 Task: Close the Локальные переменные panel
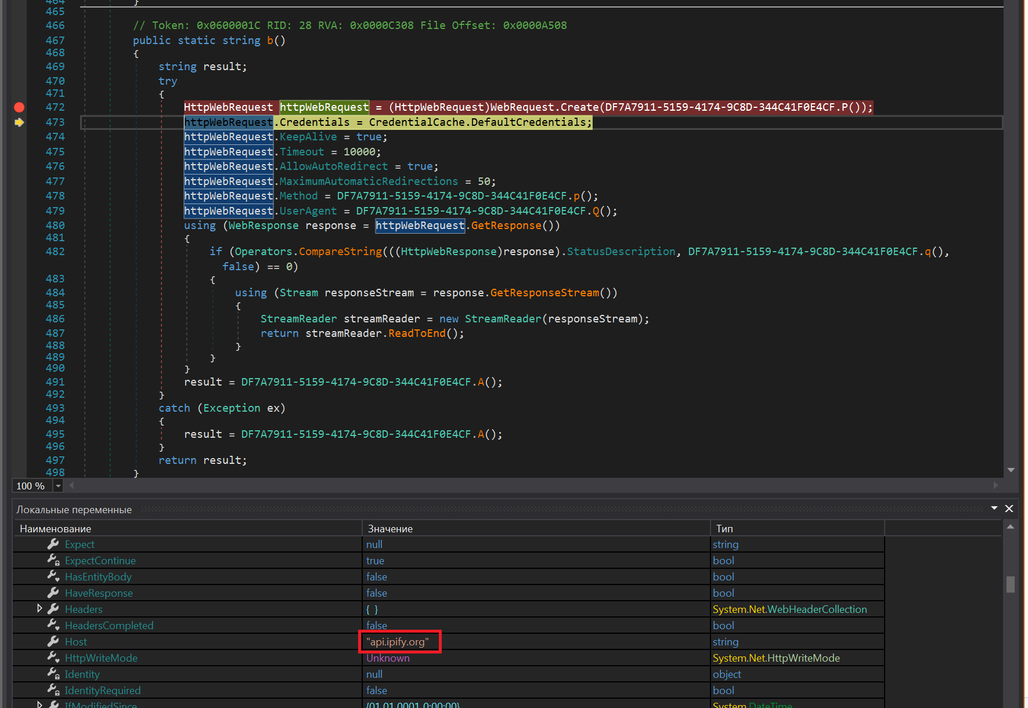click(x=1009, y=509)
